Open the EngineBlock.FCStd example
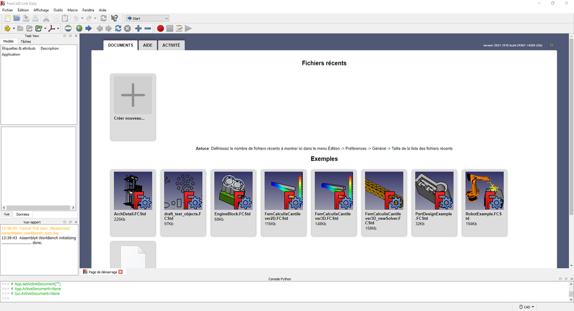This screenshot has height=311, width=574. point(233,203)
